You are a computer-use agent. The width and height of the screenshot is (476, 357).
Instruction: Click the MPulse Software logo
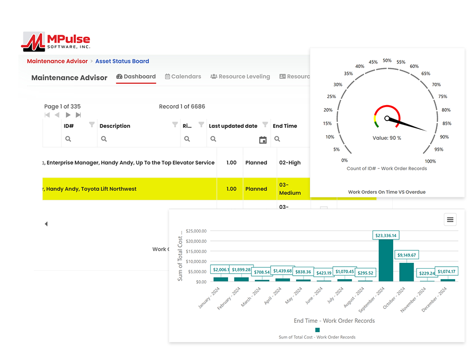tap(56, 42)
